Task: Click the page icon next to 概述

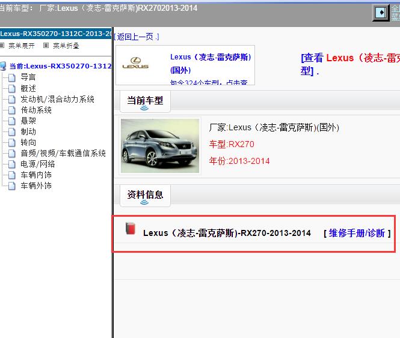Action: pyautogui.click(x=12, y=88)
